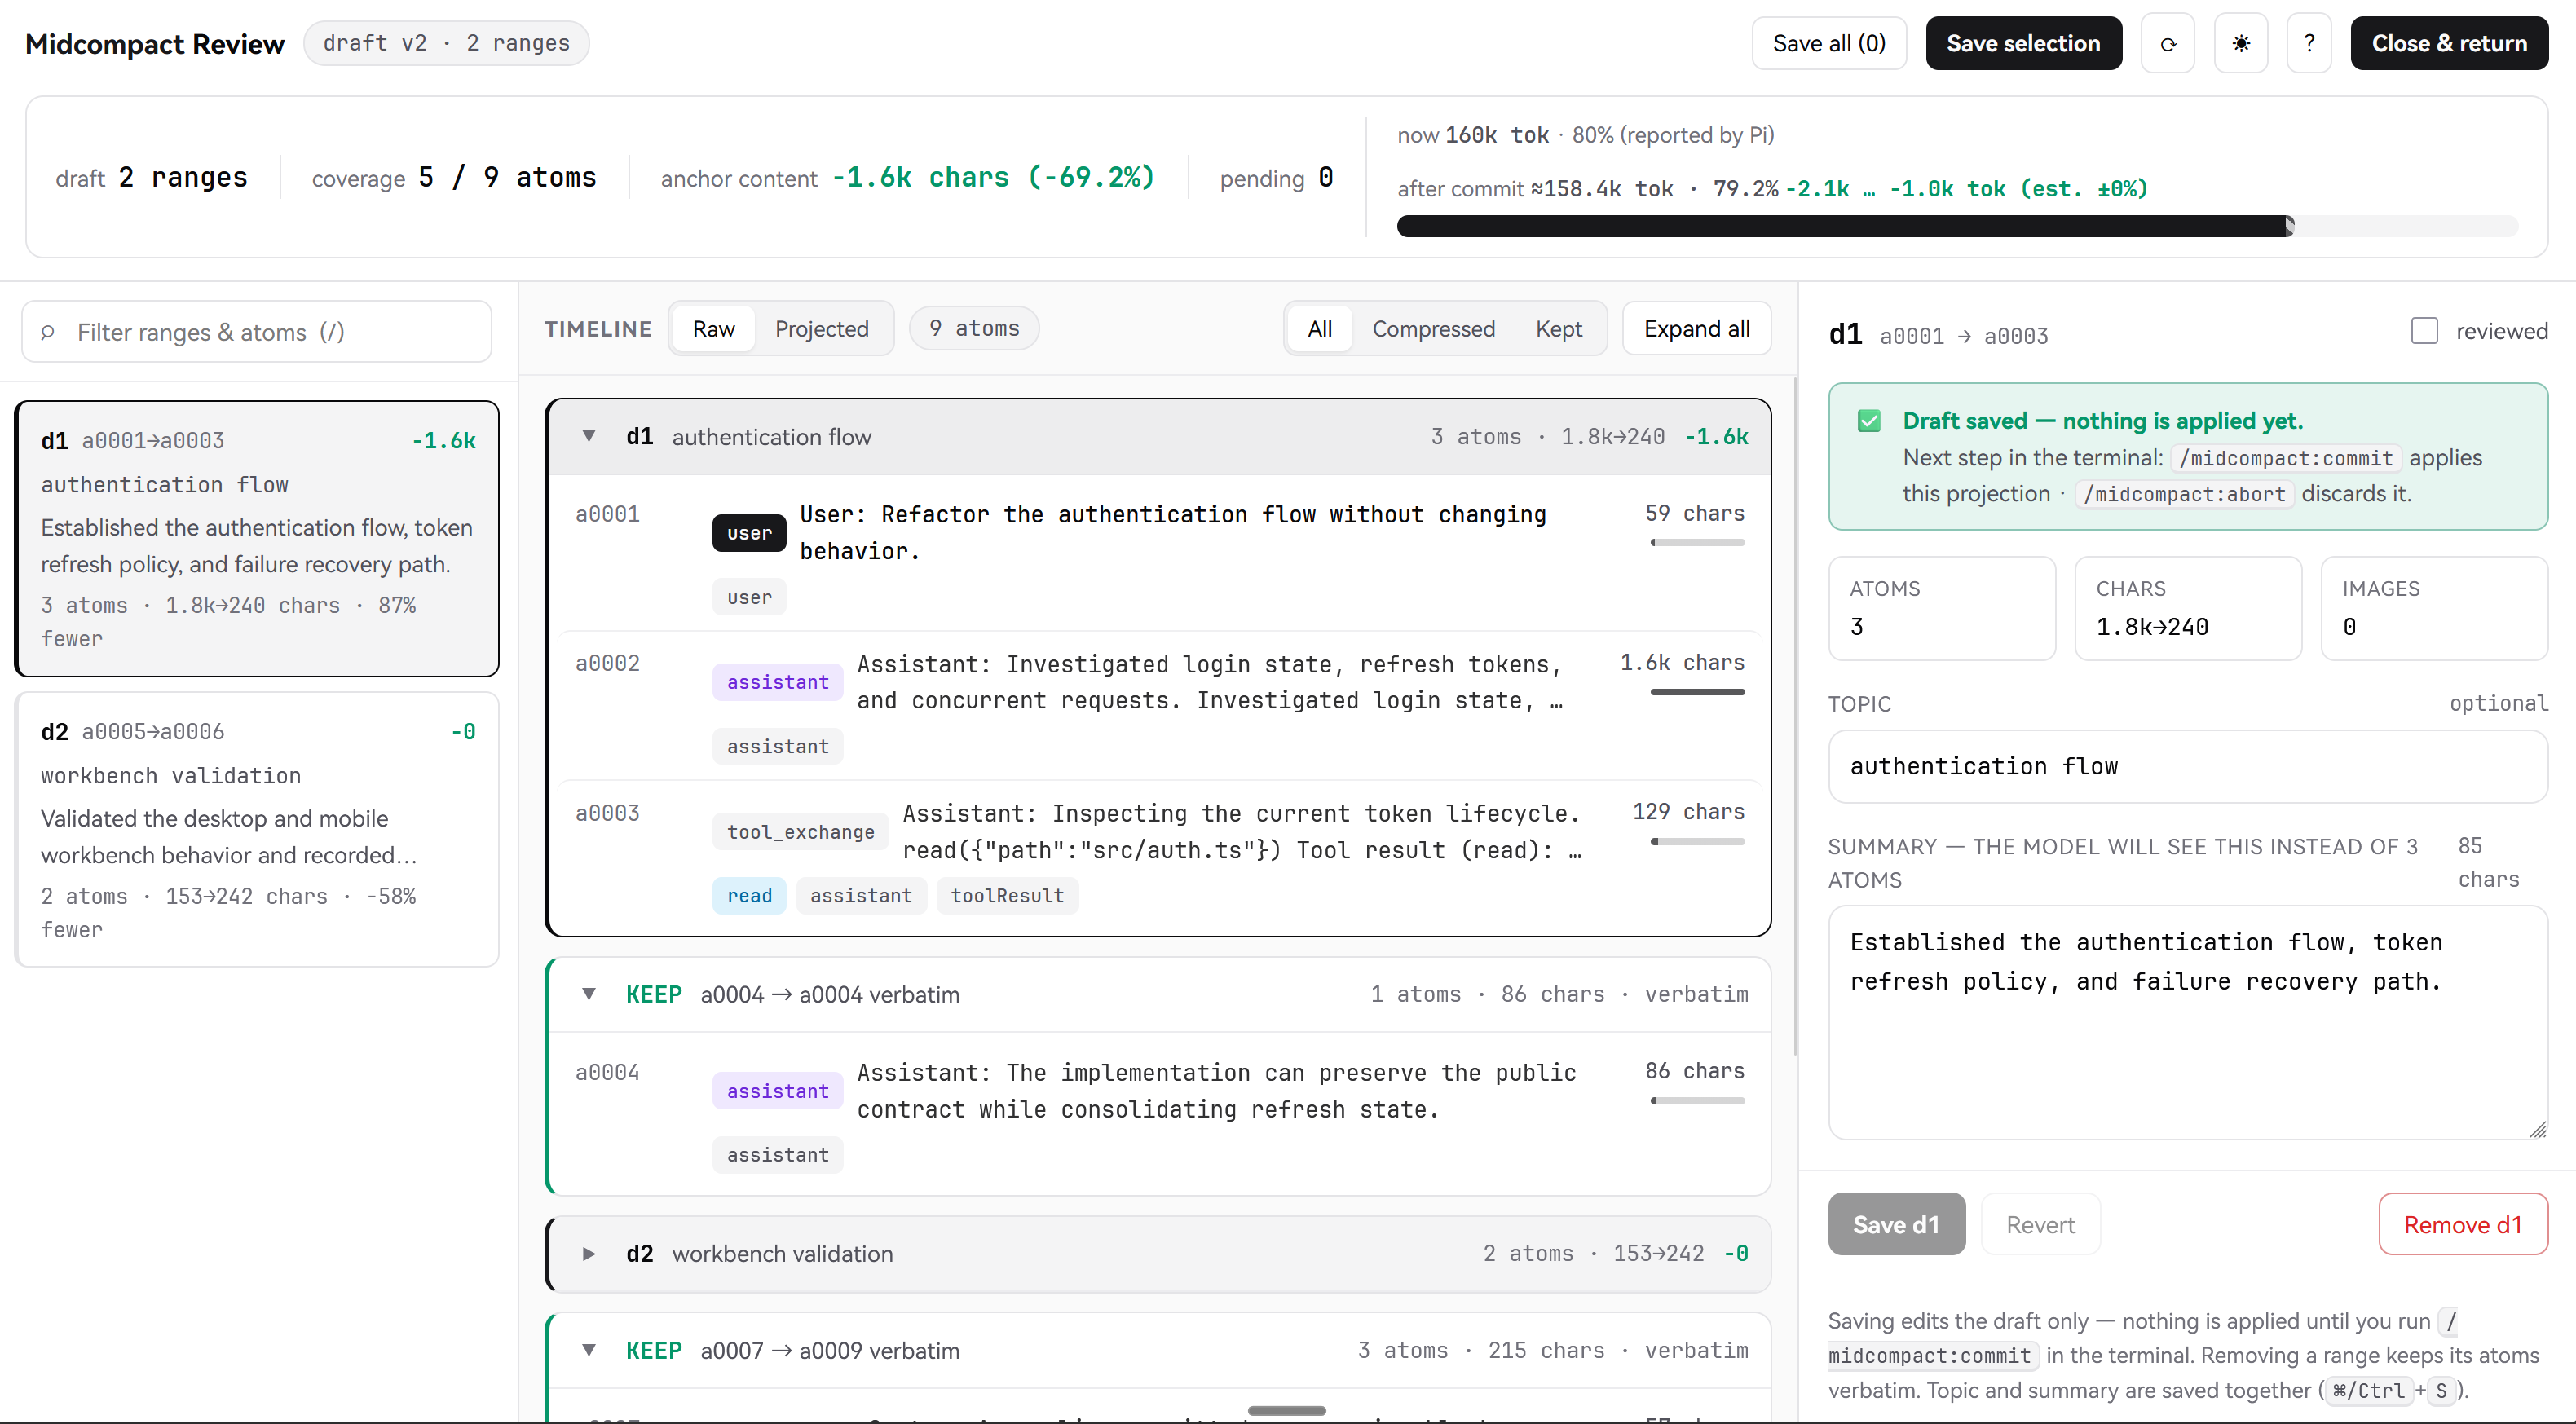Select the All filter tab
This screenshot has width=2576, height=1424.
pos(1319,328)
